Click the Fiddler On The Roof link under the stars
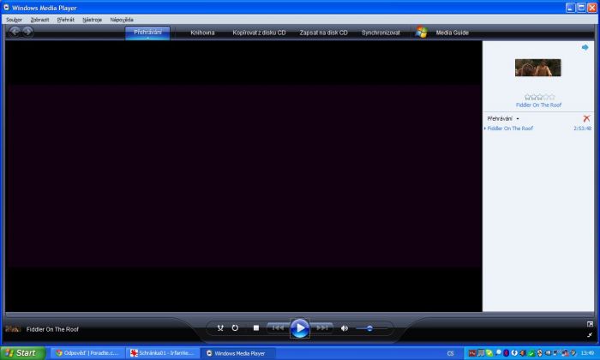The width and height of the screenshot is (600, 360). (x=538, y=105)
